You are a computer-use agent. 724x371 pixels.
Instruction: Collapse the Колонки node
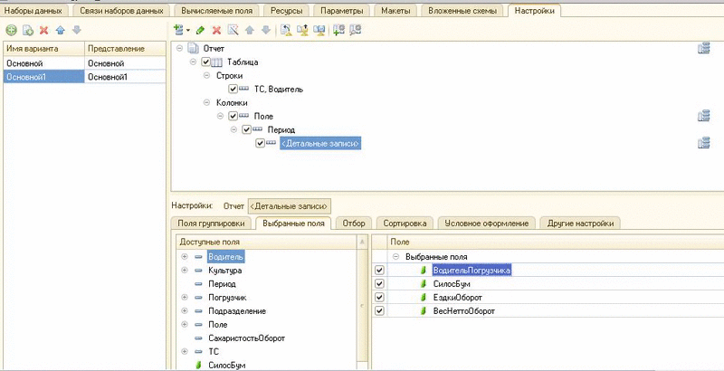coord(207,102)
